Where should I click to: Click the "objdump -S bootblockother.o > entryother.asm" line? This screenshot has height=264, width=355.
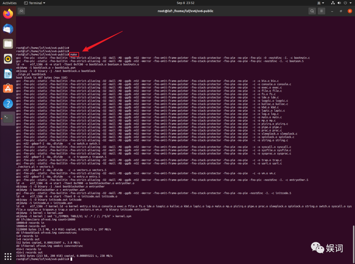(x=50, y=190)
